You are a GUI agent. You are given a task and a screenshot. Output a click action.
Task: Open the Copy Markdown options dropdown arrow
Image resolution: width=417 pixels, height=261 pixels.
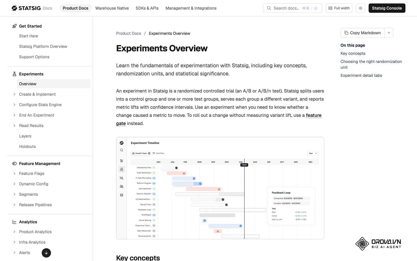click(x=389, y=33)
